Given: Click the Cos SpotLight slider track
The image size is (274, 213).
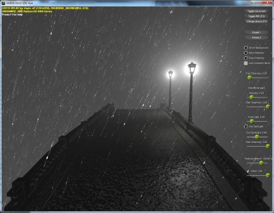Looking at the screenshot, I should pos(257,137).
